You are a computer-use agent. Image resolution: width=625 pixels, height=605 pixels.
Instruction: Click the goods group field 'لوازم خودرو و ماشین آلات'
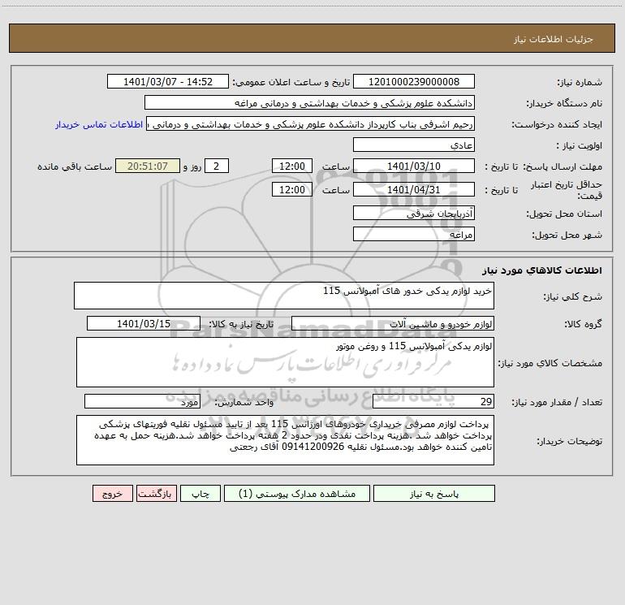click(x=393, y=324)
